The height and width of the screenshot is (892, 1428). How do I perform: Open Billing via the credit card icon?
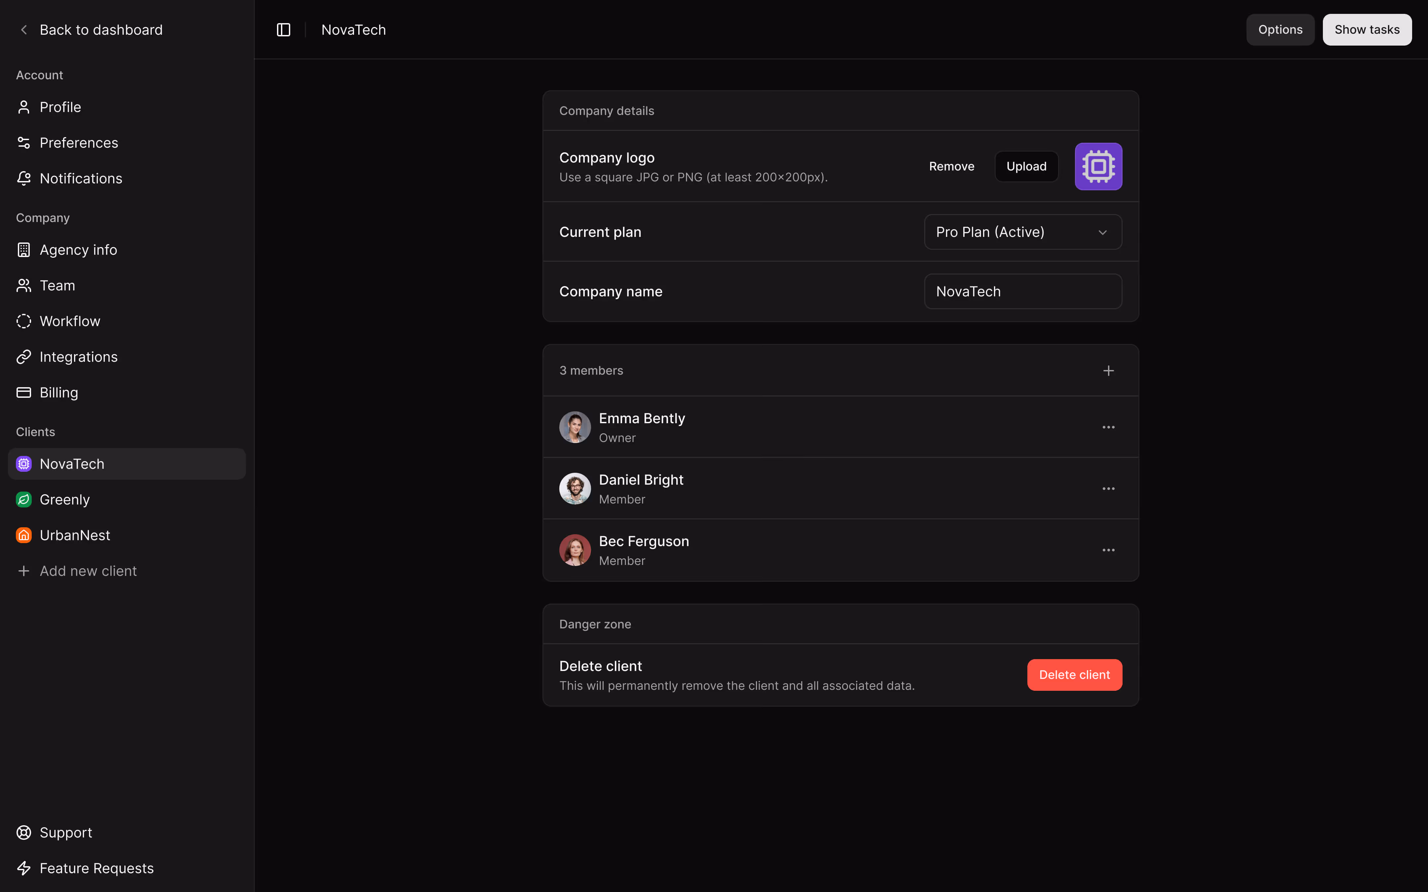click(23, 392)
